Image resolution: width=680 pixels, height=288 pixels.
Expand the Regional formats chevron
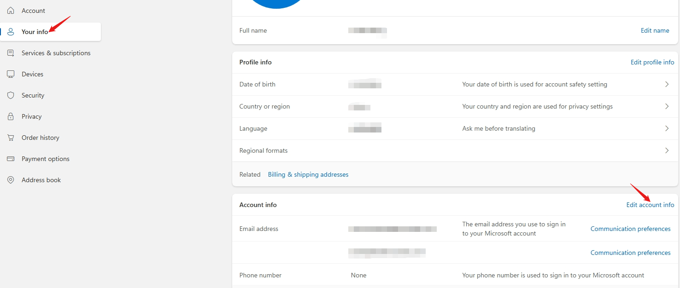tap(667, 150)
